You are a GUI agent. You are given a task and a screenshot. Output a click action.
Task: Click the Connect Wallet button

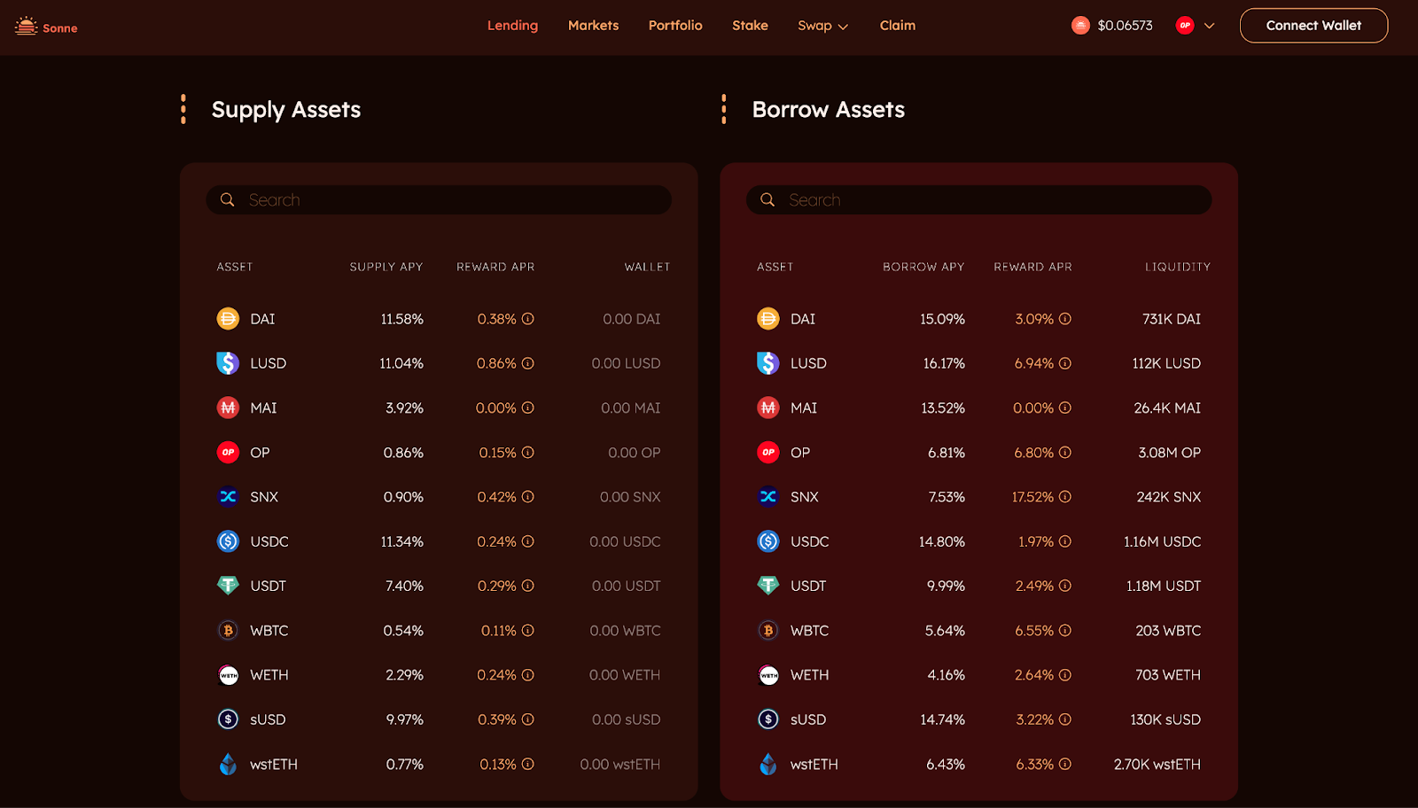click(1313, 26)
